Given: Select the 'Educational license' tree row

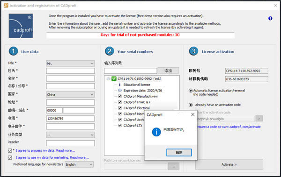Looking at the screenshot, I should (137, 85).
